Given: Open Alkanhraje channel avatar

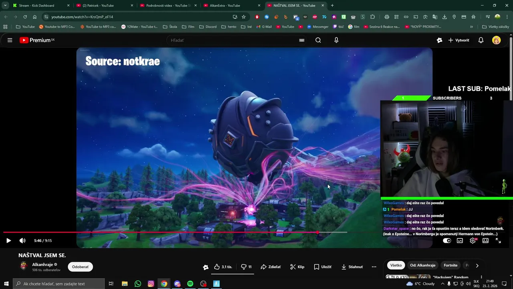Looking at the screenshot, I should (x=24, y=266).
